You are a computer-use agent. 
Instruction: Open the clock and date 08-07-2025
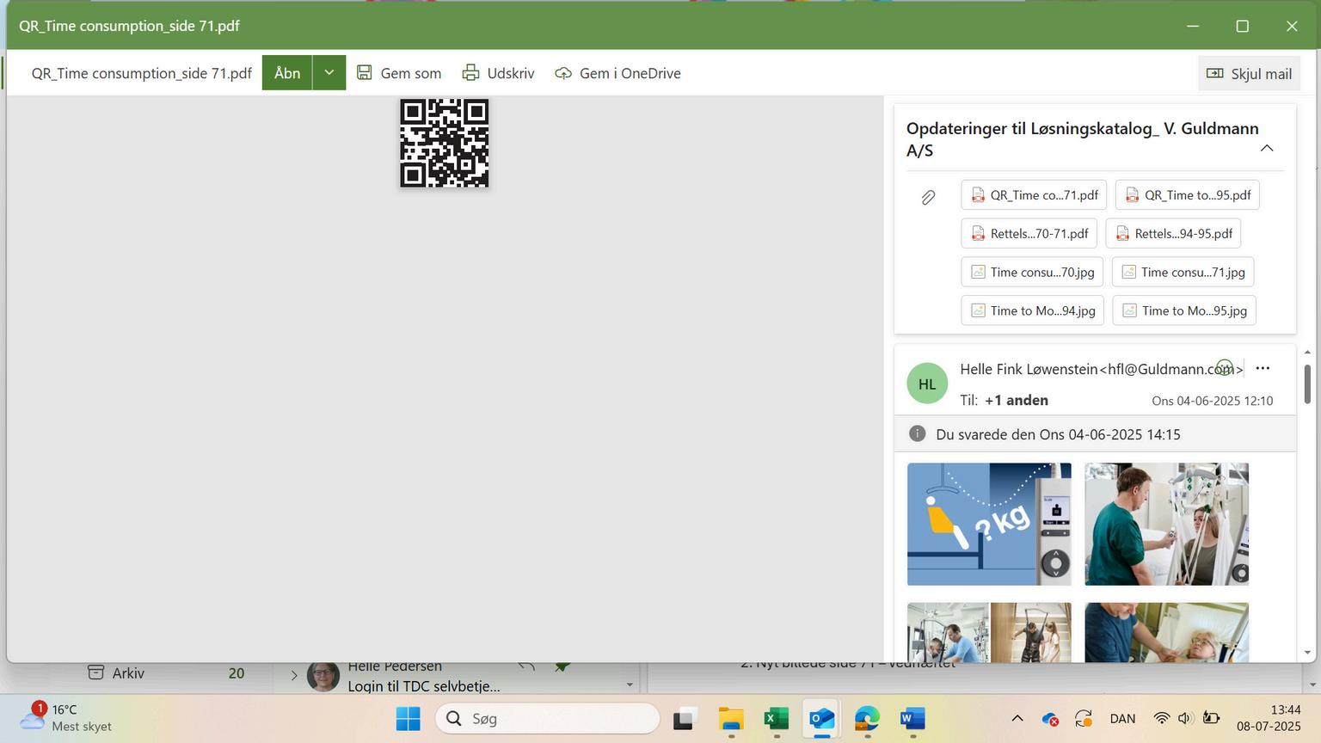(1269, 718)
